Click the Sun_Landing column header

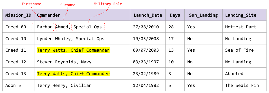tap(203, 15)
